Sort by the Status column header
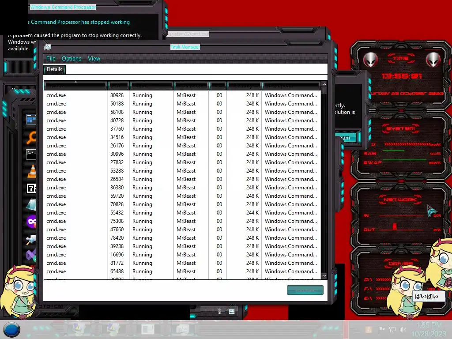This screenshot has width=452, height=339. tap(151, 86)
